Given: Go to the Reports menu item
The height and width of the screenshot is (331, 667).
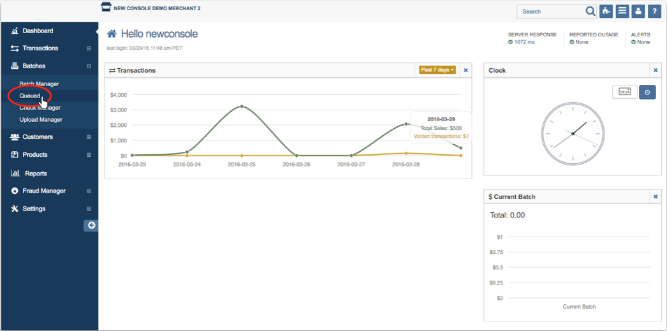Looking at the screenshot, I should point(35,173).
